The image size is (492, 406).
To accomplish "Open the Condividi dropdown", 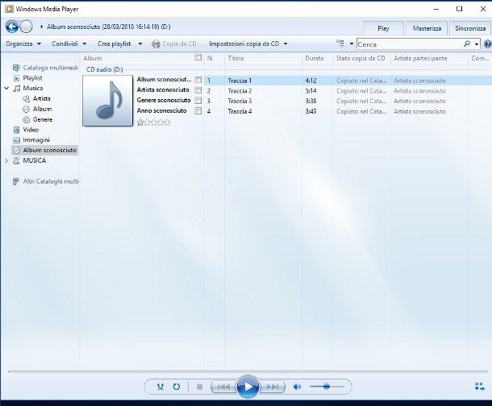I will [69, 43].
